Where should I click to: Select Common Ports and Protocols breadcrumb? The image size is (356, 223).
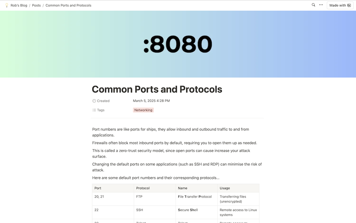68,6
